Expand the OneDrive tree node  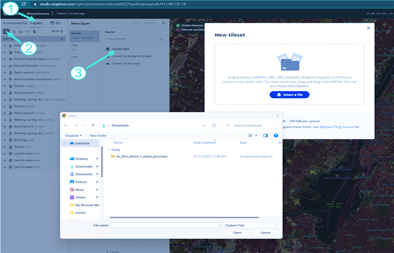pos(65,143)
